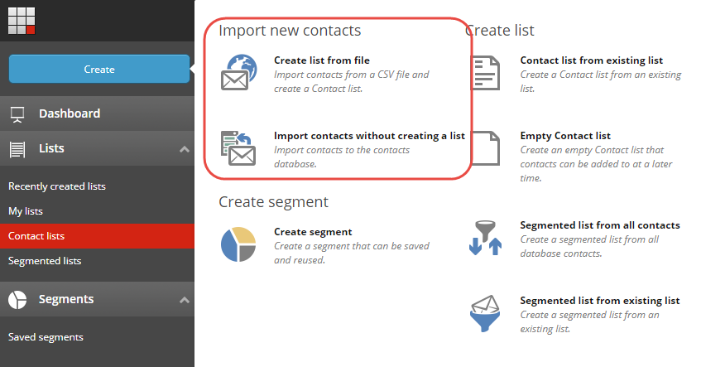Click the blank page Empty Contact list icon
The width and height of the screenshot is (701, 367).
486,148
